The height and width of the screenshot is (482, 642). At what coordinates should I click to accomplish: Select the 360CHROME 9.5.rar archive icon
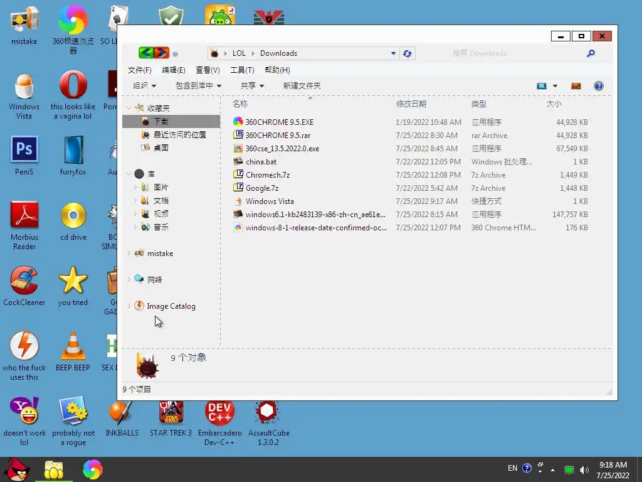pyautogui.click(x=238, y=135)
